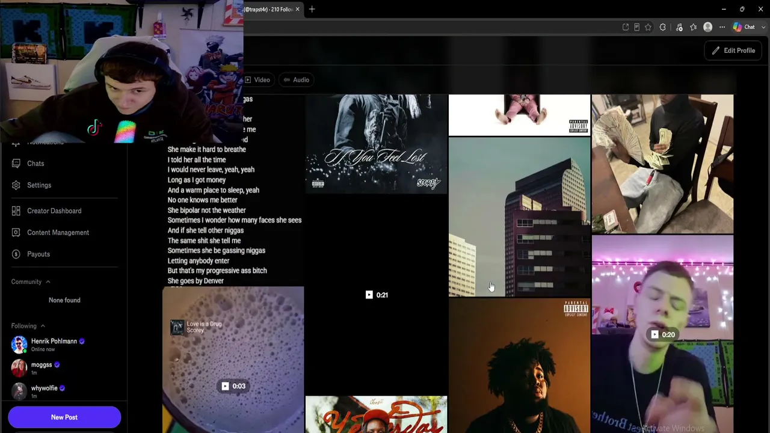
Task: Open browser extensions puzzle icon
Action: [x=663, y=27]
